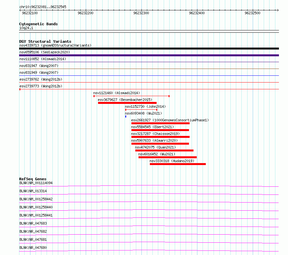Click esv2739773 (Wong2012b) label
Screen dimensions: 288x255
41,86
